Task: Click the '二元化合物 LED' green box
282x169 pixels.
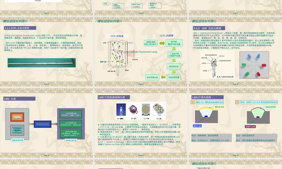Action: point(71,114)
